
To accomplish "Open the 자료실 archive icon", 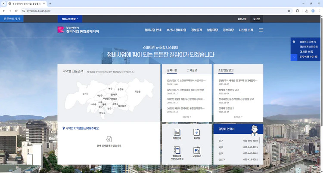I will coord(196,134).
